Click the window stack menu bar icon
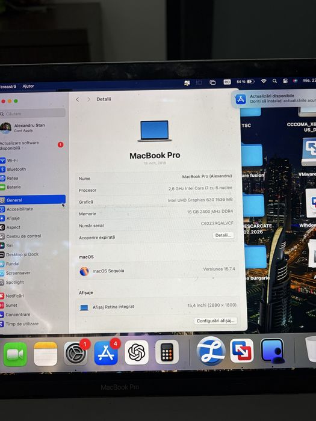The image size is (316, 421). tap(212, 82)
